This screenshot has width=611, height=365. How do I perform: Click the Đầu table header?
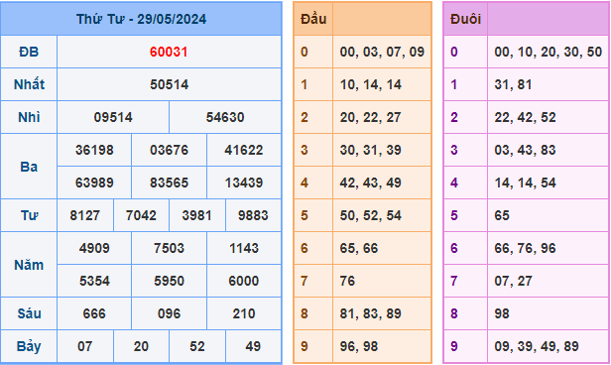click(x=313, y=19)
